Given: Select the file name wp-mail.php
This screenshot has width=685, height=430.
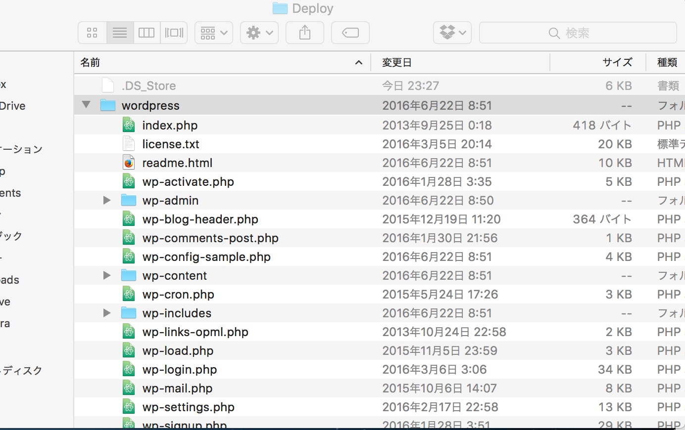Looking at the screenshot, I should tap(177, 388).
